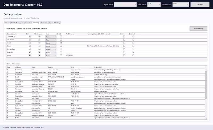Select row 2 Revenue 1 250,50 entry
Viewport: 213px width, 130px height.
click(105, 84)
